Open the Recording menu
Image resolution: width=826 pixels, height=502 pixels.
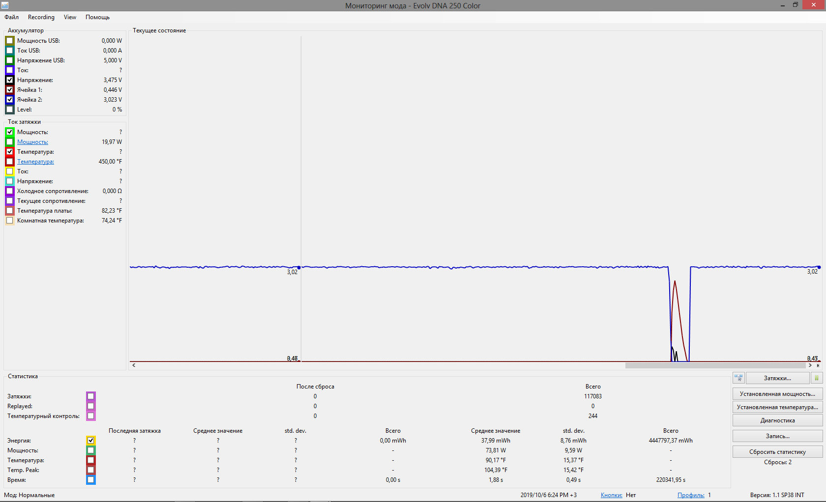click(x=41, y=17)
